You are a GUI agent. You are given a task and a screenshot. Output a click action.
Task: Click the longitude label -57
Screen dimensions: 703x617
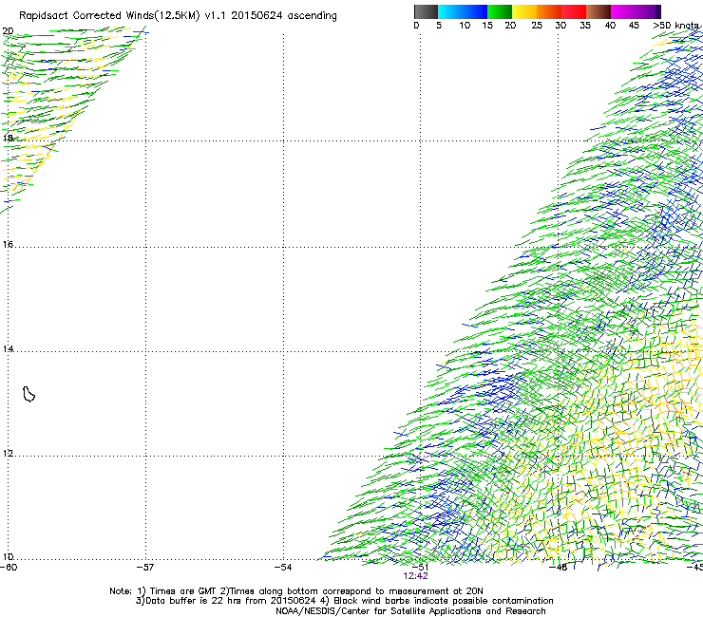tap(145, 568)
